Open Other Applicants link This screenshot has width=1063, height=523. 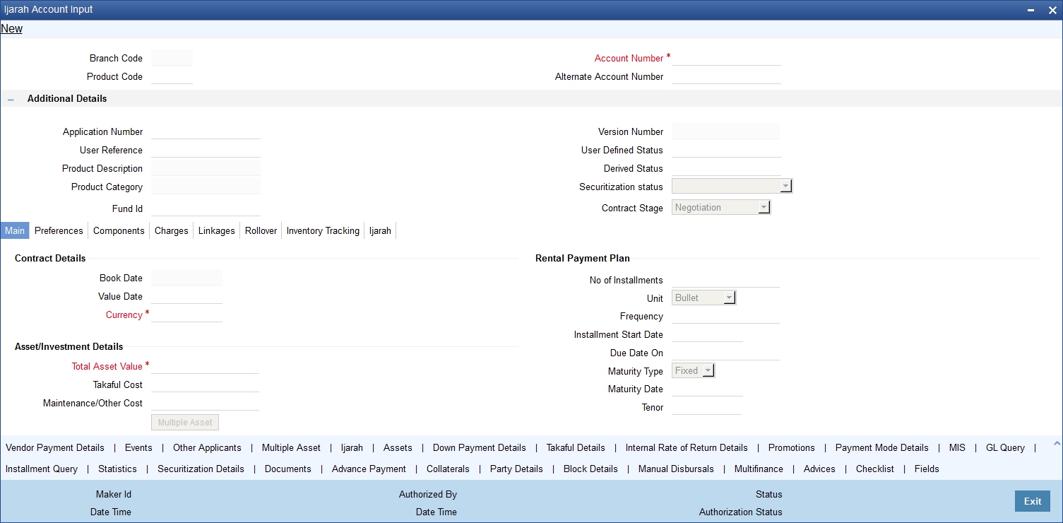pyautogui.click(x=207, y=448)
